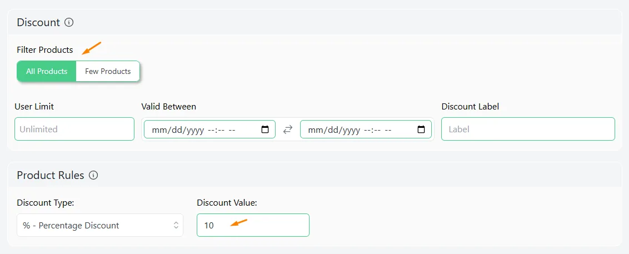
Task: Click the Discount Value field containing 10
Action: click(x=253, y=225)
